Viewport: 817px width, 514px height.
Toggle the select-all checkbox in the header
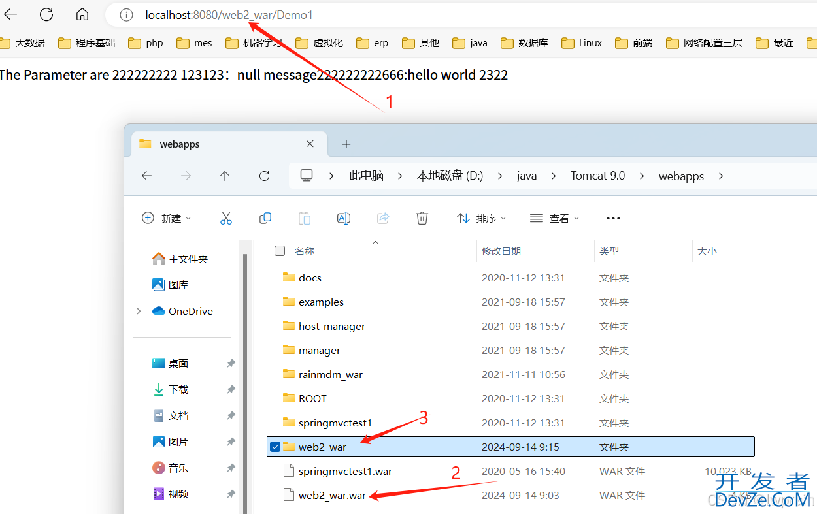coord(280,251)
